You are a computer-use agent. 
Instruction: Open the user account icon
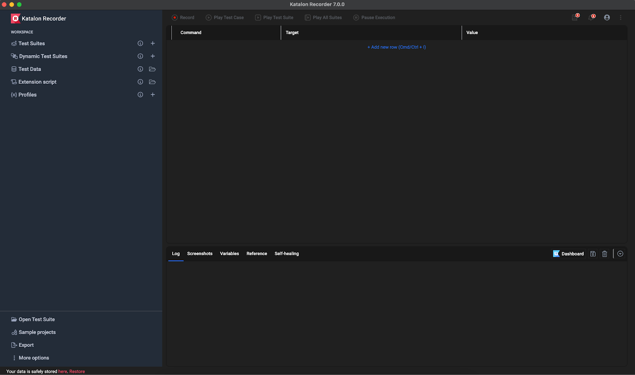607,17
